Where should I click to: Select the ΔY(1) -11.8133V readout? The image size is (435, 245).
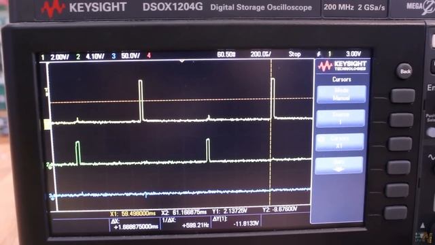point(236,221)
